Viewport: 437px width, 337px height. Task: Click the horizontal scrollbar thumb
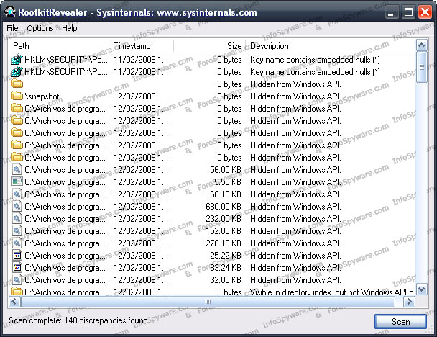tap(208, 302)
